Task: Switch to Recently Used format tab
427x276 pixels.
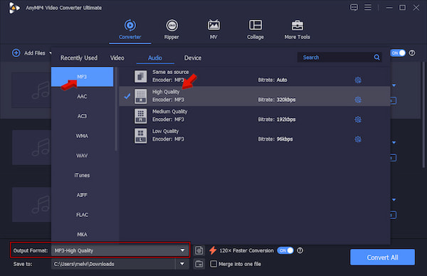Action: point(79,58)
